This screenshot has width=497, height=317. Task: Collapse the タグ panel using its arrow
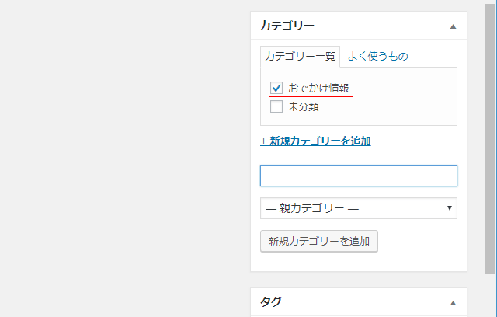453,303
